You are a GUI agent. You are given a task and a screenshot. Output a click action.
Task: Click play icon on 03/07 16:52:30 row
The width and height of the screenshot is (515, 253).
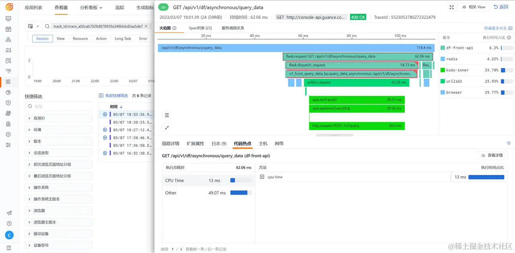tap(105, 153)
